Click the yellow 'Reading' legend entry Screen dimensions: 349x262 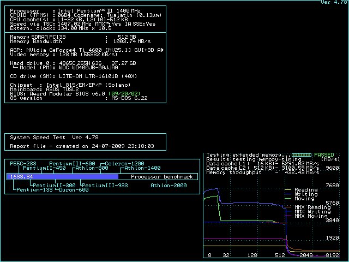(302, 190)
